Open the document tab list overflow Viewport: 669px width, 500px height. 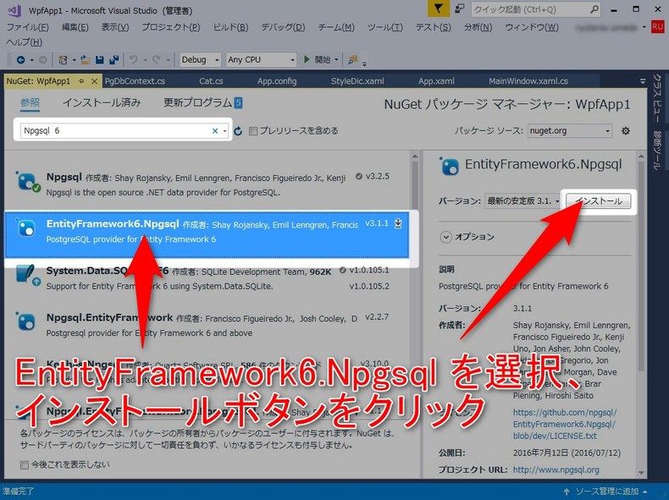(643, 81)
